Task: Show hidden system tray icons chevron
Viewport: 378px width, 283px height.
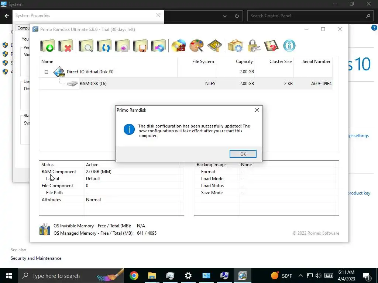Action: (300, 276)
